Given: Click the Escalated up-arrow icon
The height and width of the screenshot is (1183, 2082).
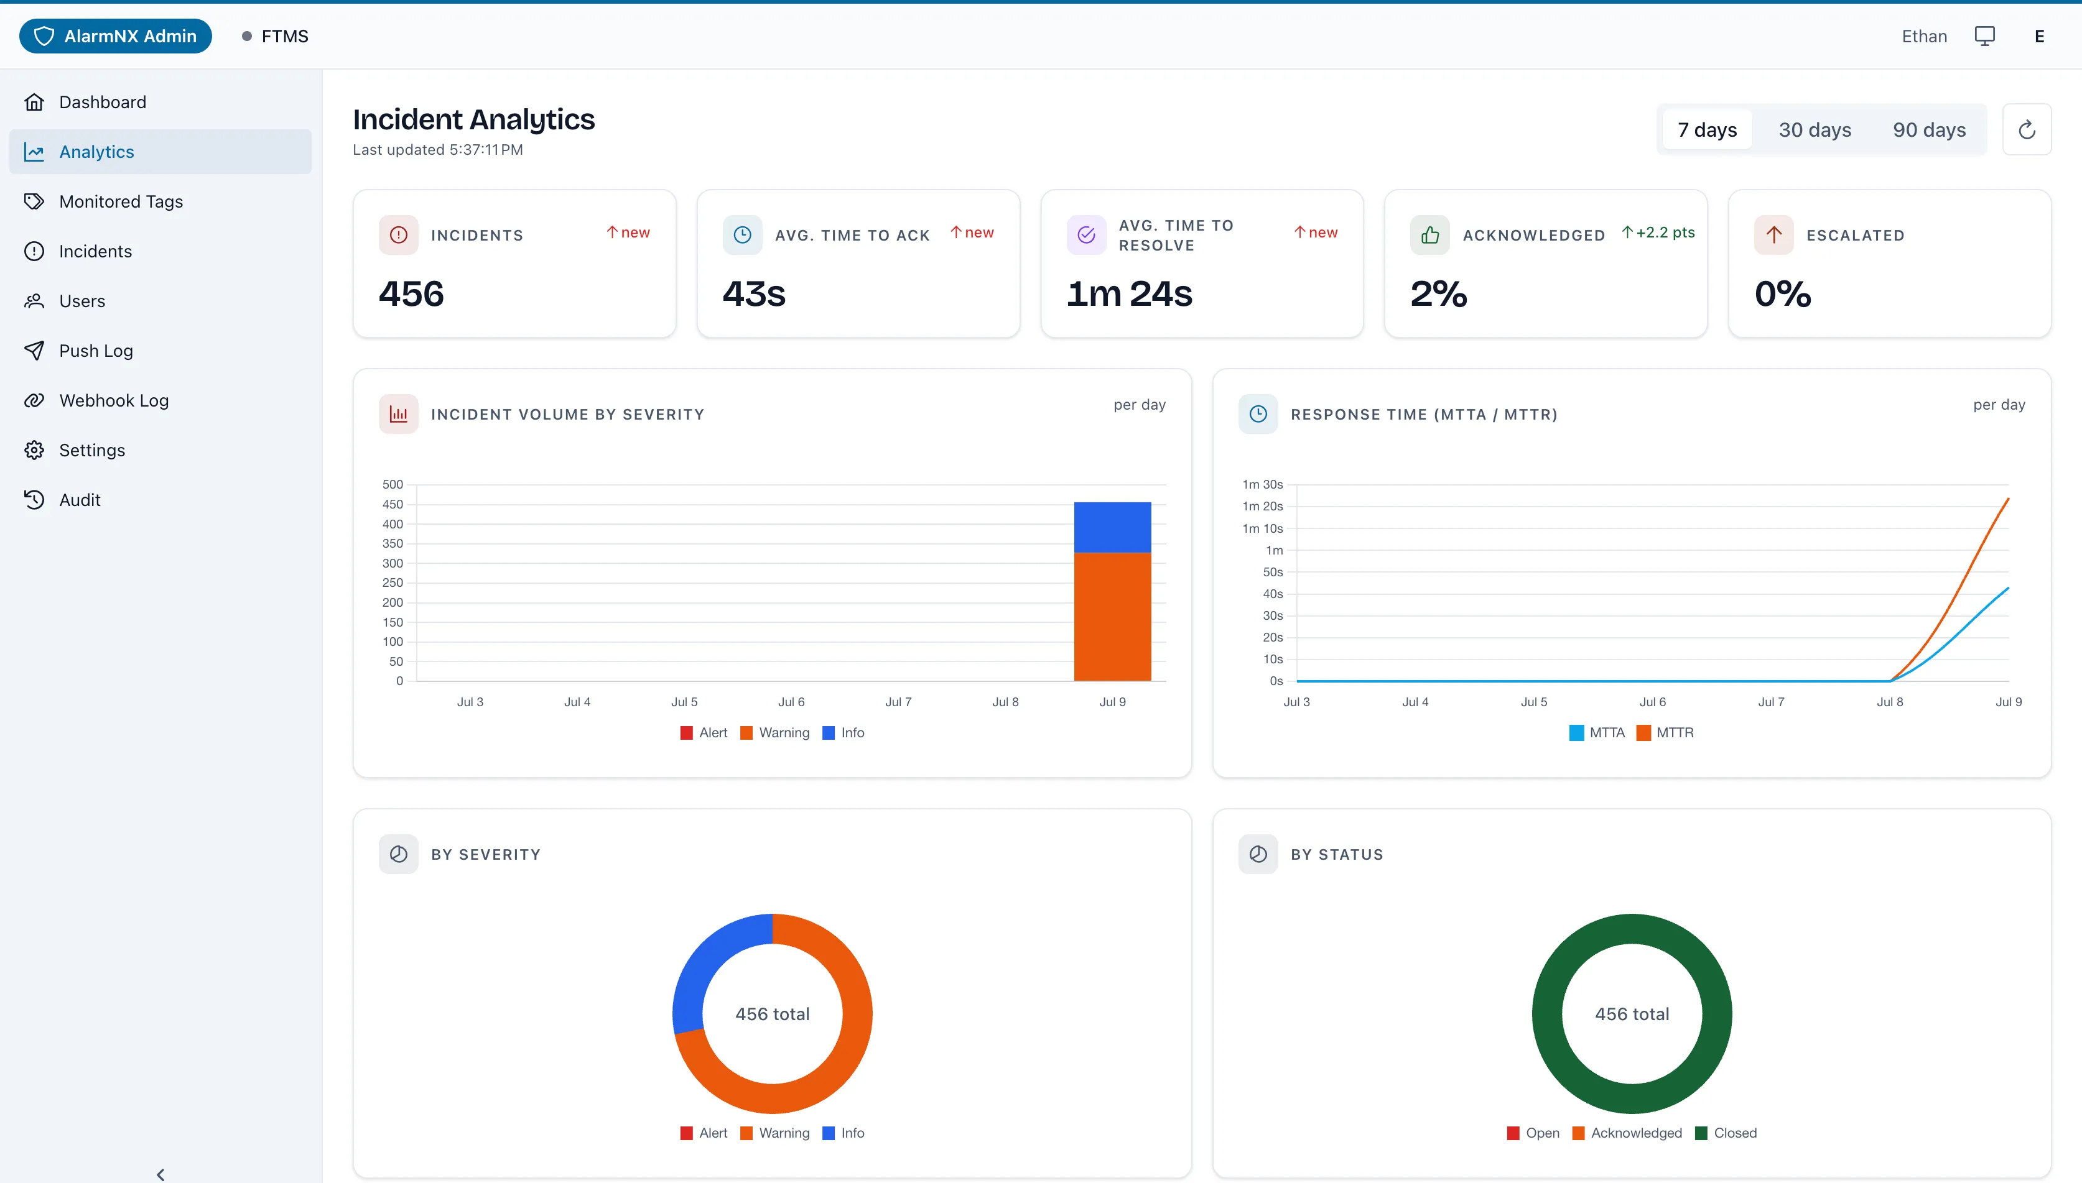Looking at the screenshot, I should pos(1774,235).
